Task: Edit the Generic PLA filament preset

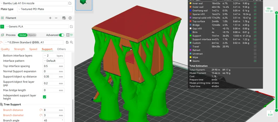Action: coord(71,27)
